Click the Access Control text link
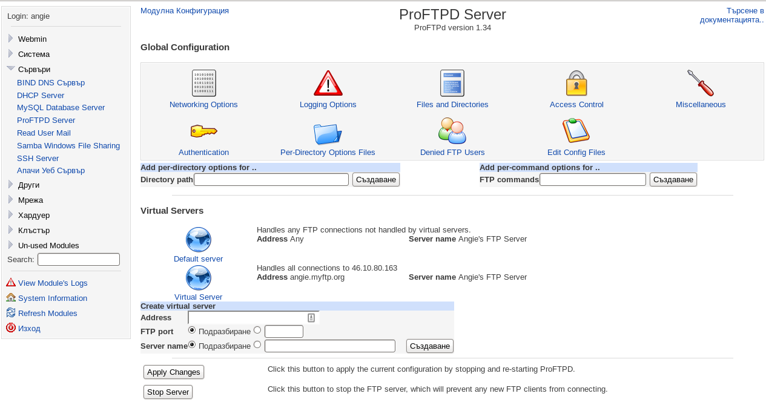This screenshot has width=766, height=402. 576,104
